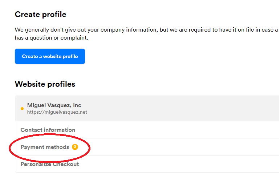Open the https://miguelvasquez.net URL
Image resolution: width=280 pixels, height=190 pixels.
click(x=57, y=112)
